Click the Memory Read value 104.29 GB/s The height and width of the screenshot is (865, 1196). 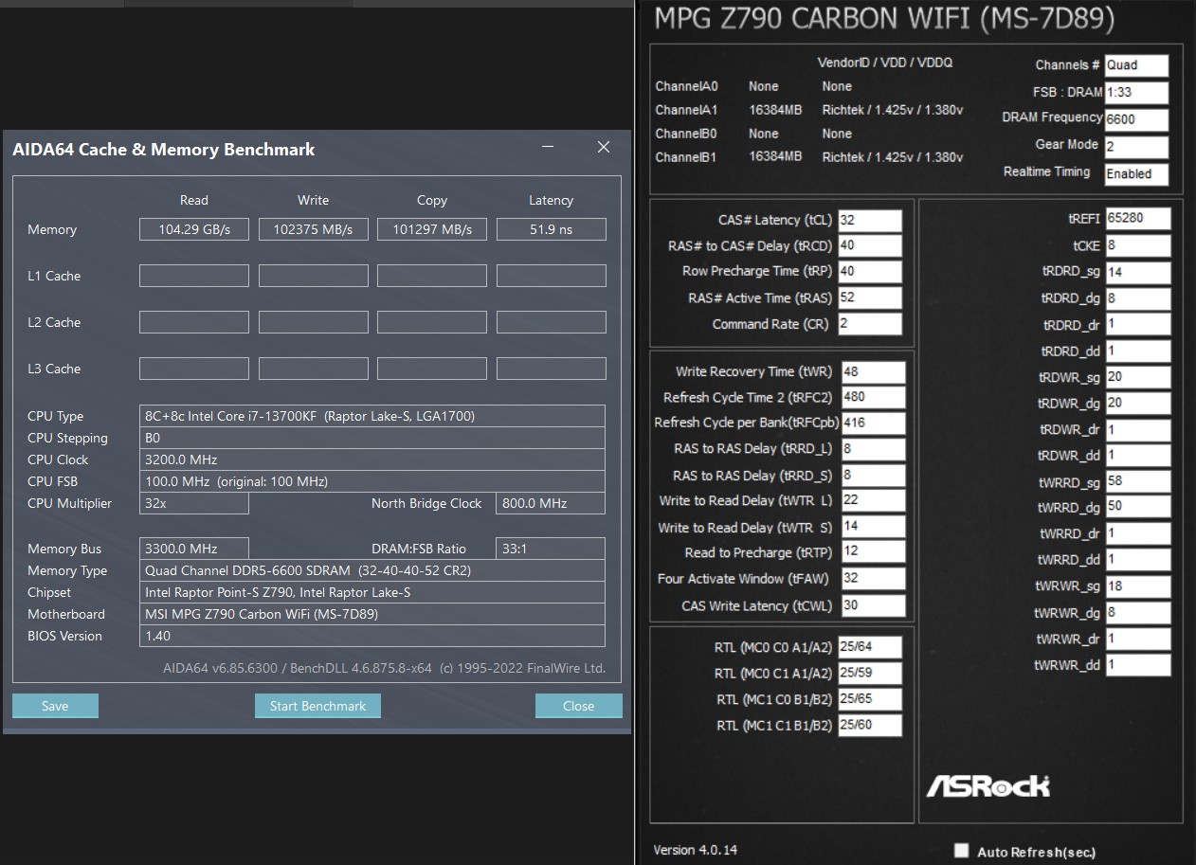point(194,229)
